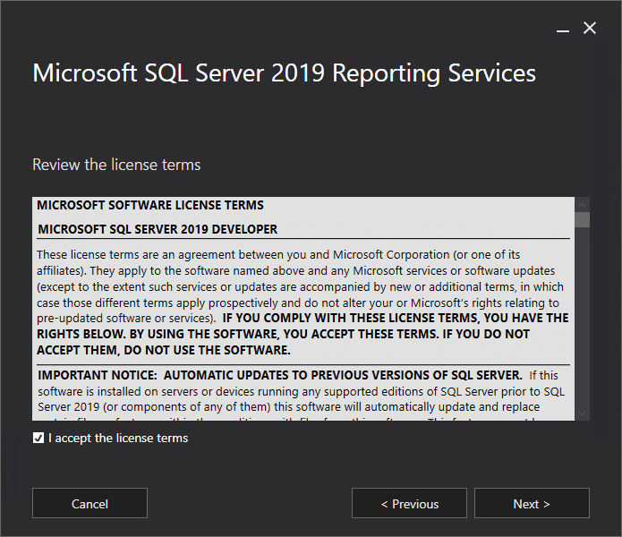Minimize the SQL Server installer window

[x=563, y=29]
